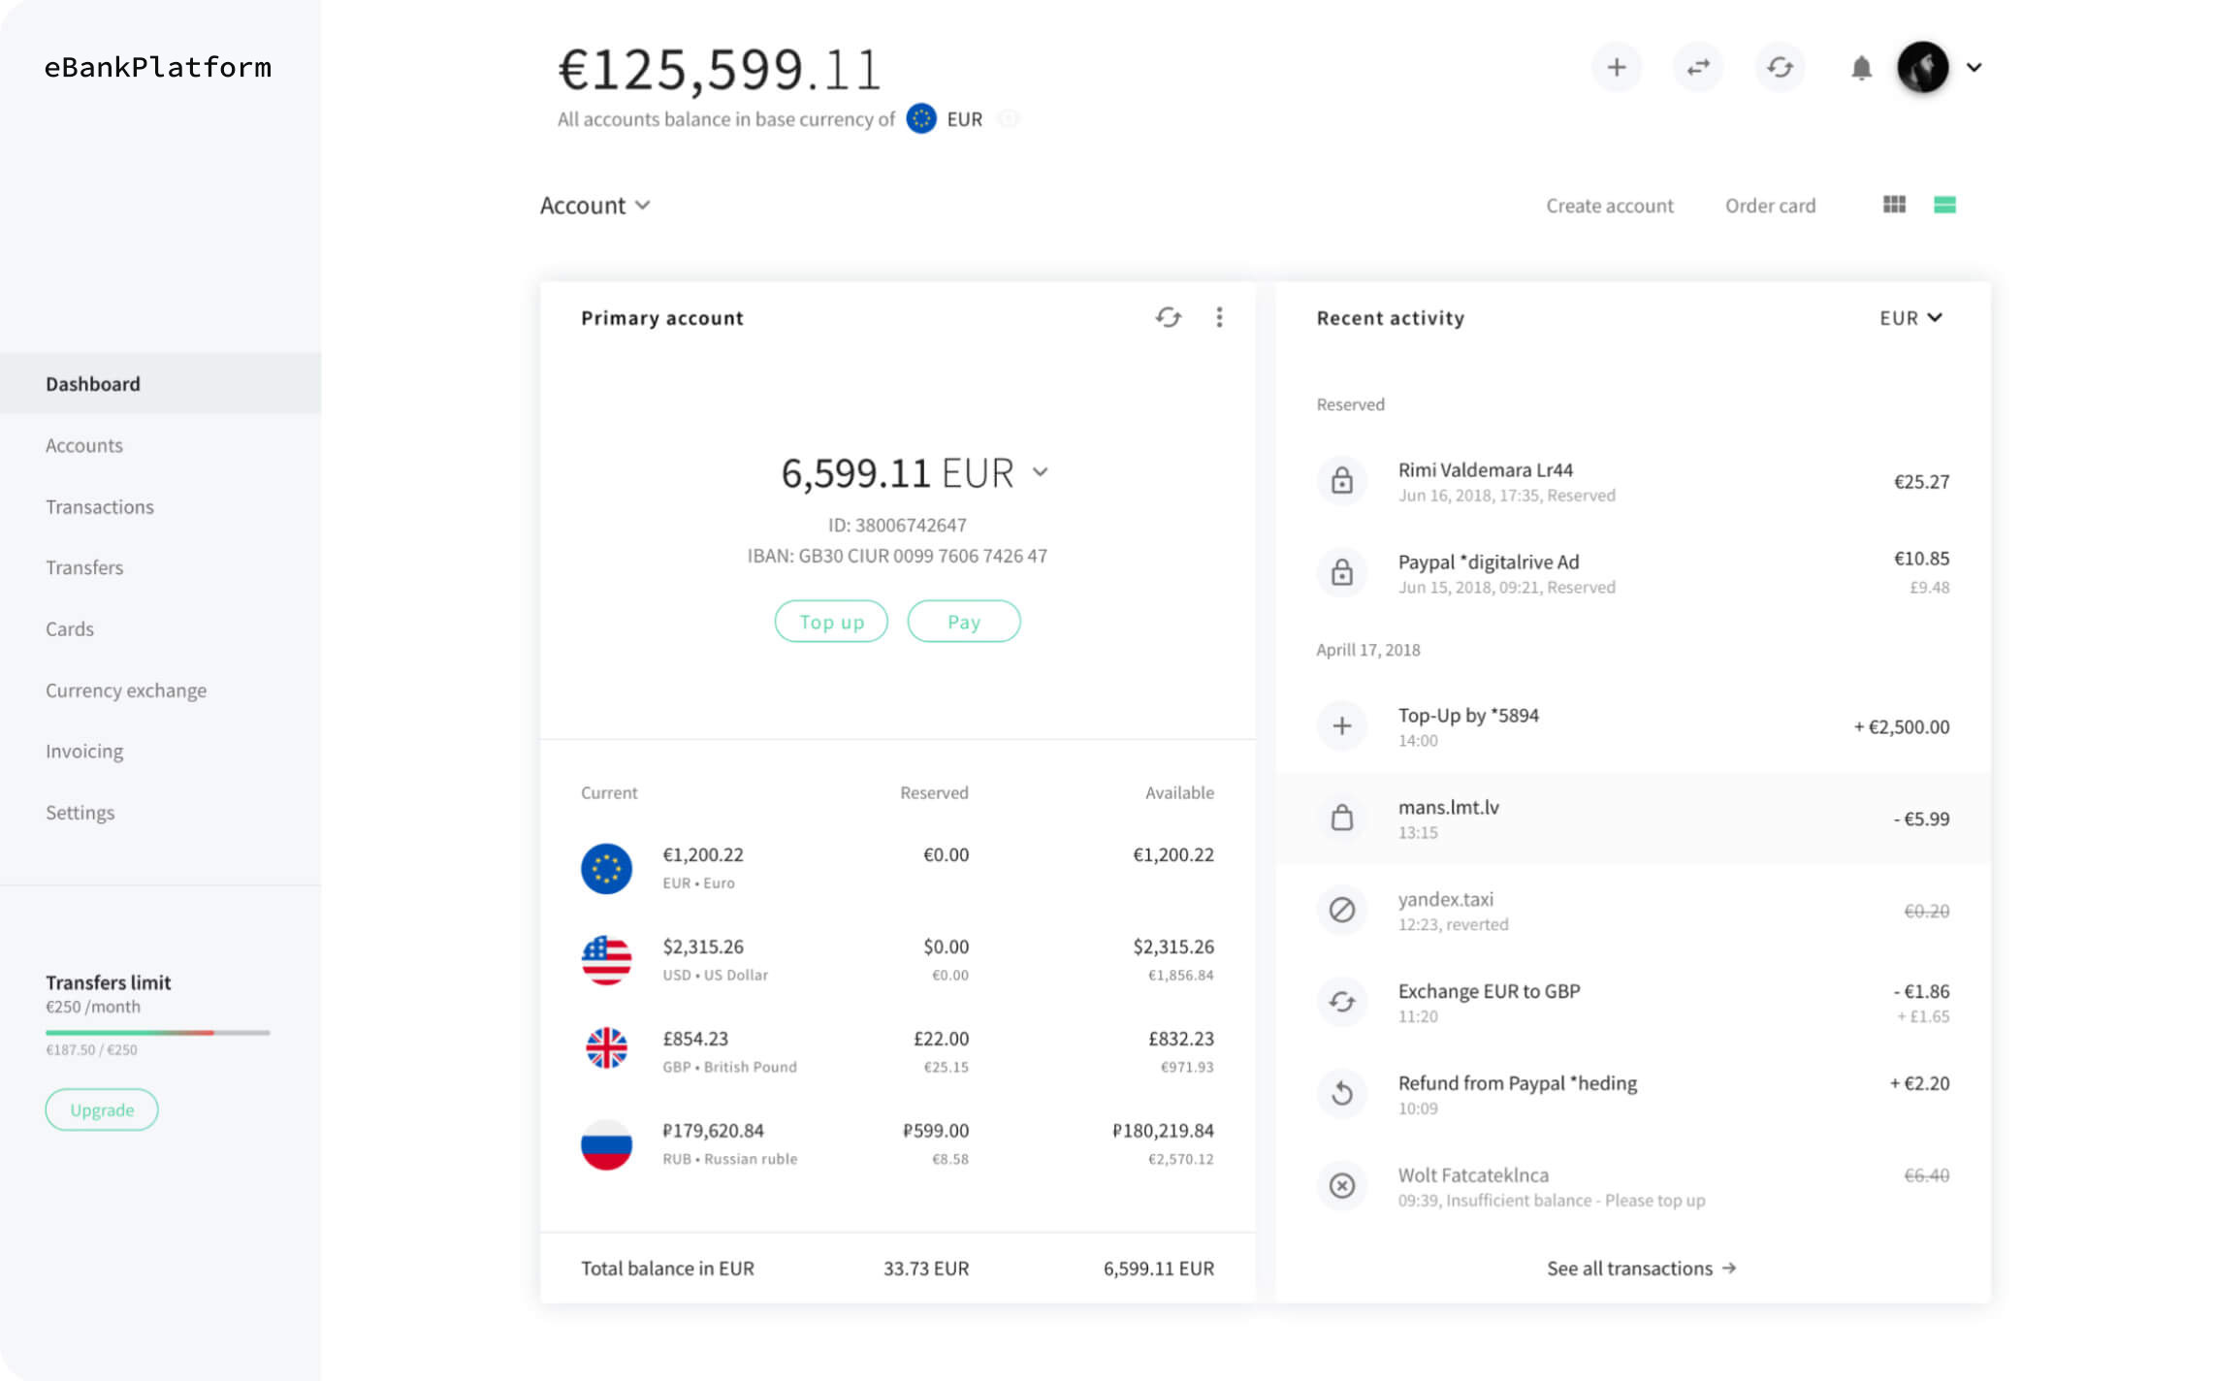Click the plus icon in top header
The height and width of the screenshot is (1381, 2215).
pos(1616,68)
